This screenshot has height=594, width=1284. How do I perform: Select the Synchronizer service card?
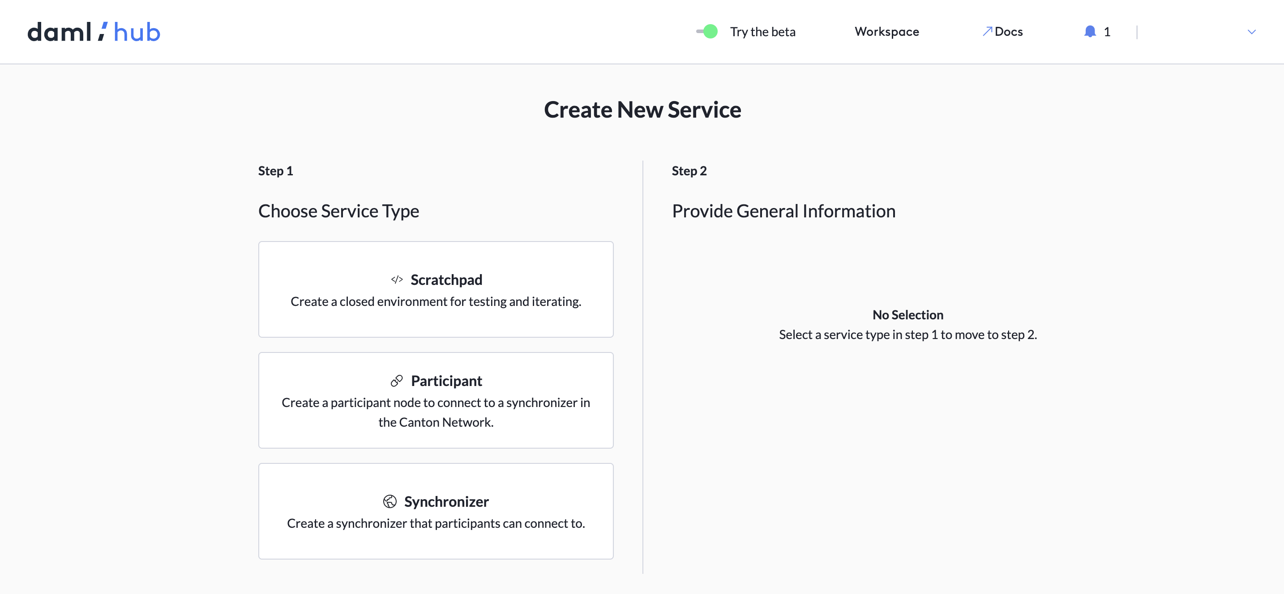tap(436, 511)
